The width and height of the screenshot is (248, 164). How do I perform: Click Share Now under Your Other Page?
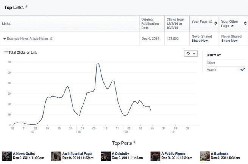coord(229,41)
